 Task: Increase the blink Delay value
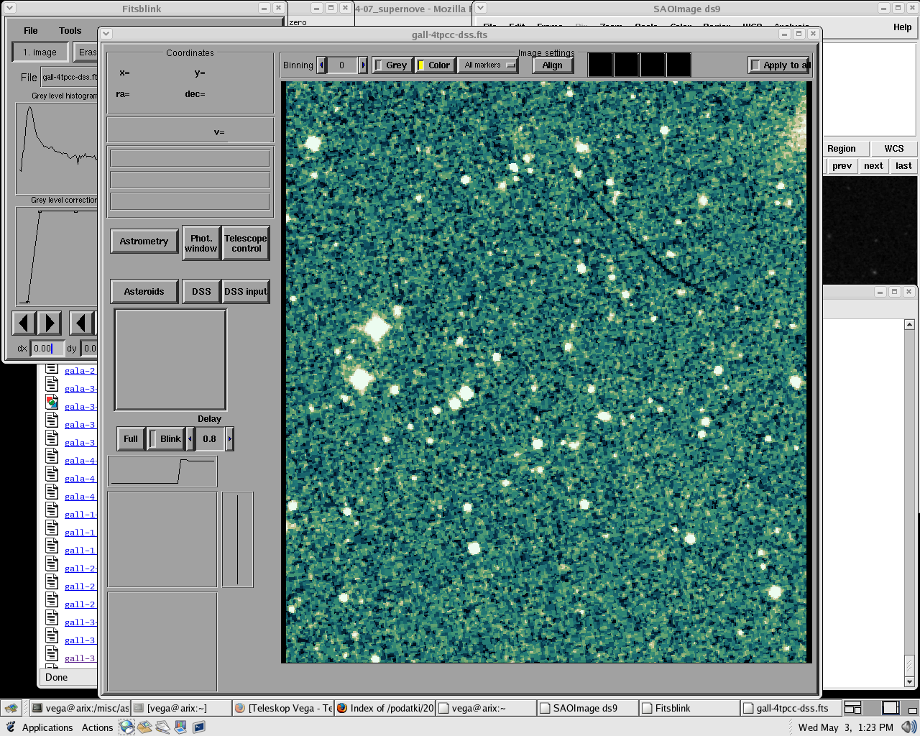(x=229, y=438)
